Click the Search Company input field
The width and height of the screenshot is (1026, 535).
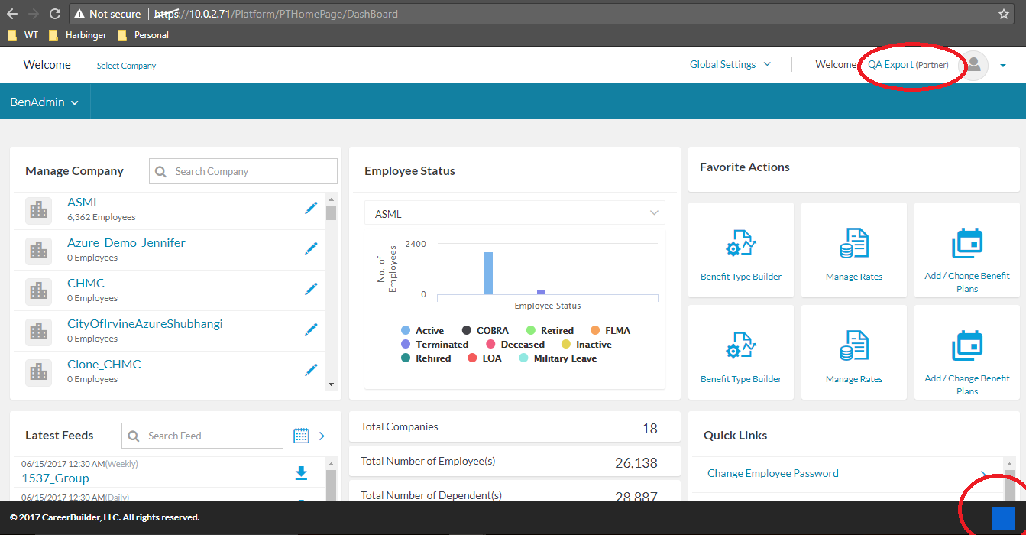coord(243,171)
